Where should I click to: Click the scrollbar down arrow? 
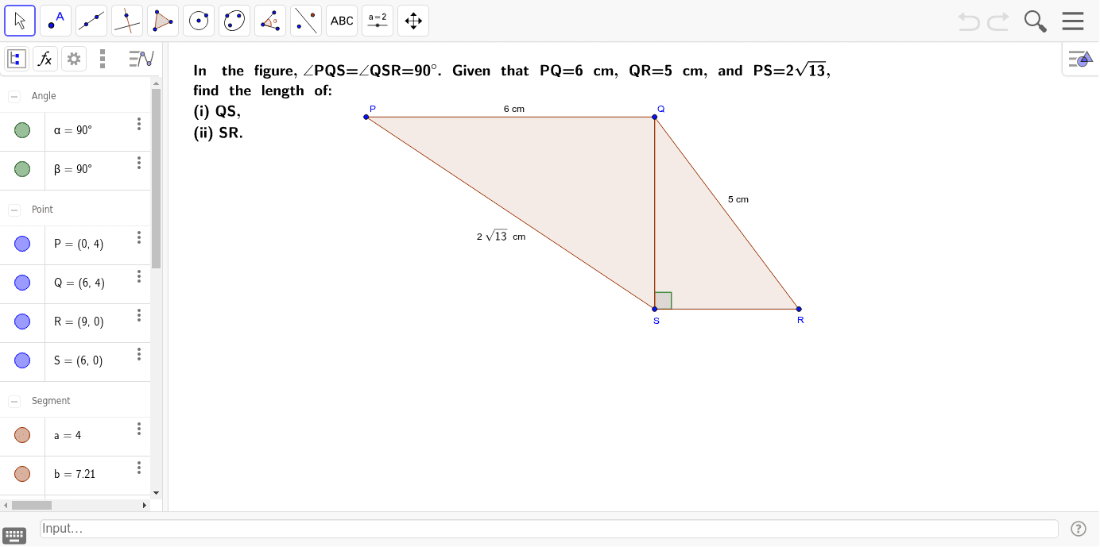click(x=156, y=492)
